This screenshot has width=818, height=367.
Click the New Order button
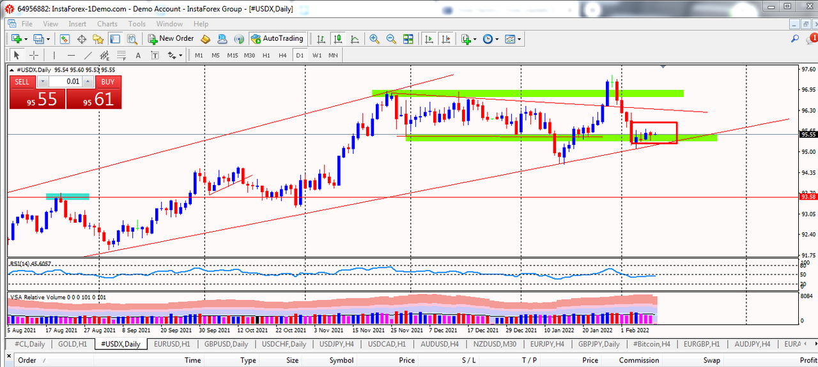[171, 39]
